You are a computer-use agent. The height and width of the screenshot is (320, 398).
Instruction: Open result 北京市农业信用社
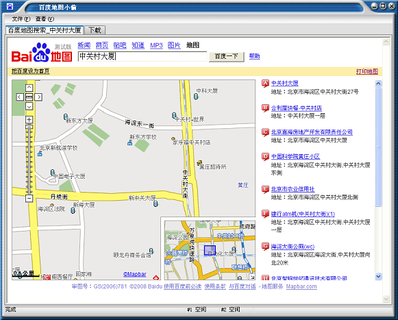point(293,189)
